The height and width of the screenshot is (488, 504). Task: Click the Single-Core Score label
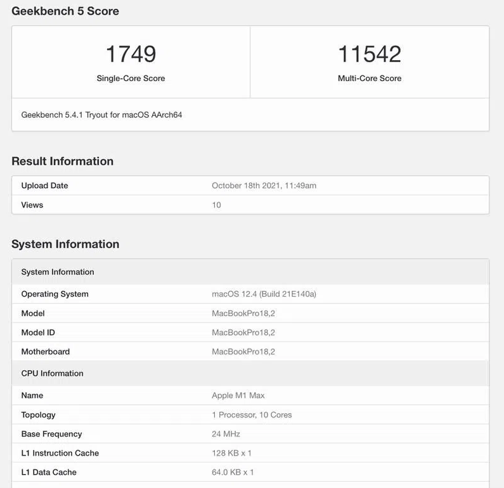(131, 79)
